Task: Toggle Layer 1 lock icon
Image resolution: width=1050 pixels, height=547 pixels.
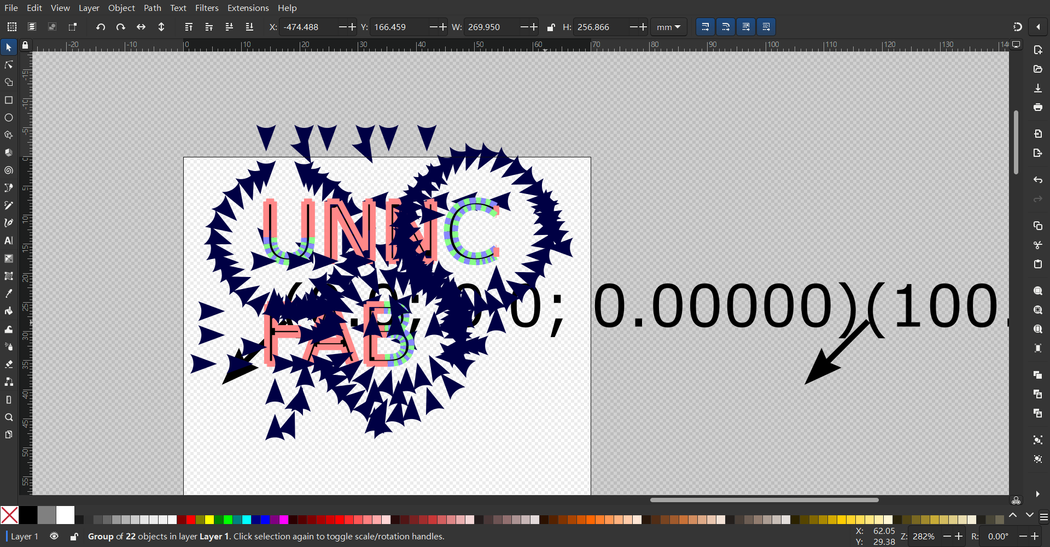Action: click(x=74, y=536)
